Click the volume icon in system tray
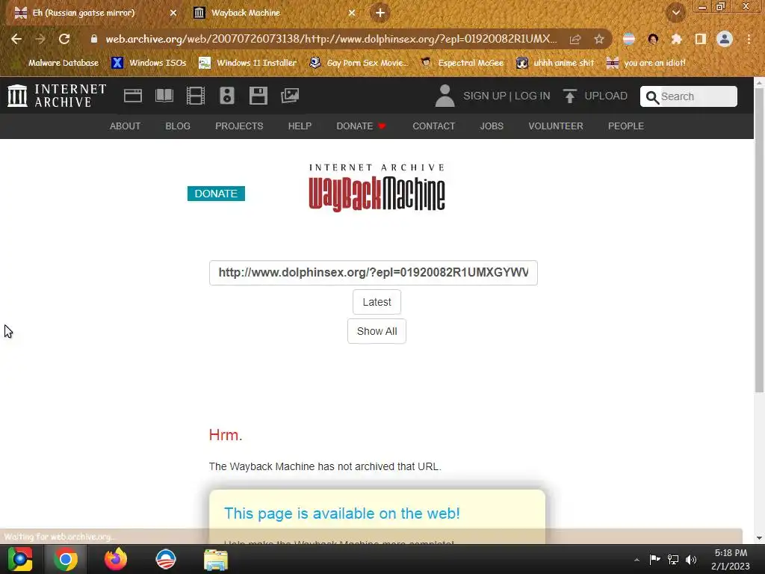 pyautogui.click(x=691, y=560)
